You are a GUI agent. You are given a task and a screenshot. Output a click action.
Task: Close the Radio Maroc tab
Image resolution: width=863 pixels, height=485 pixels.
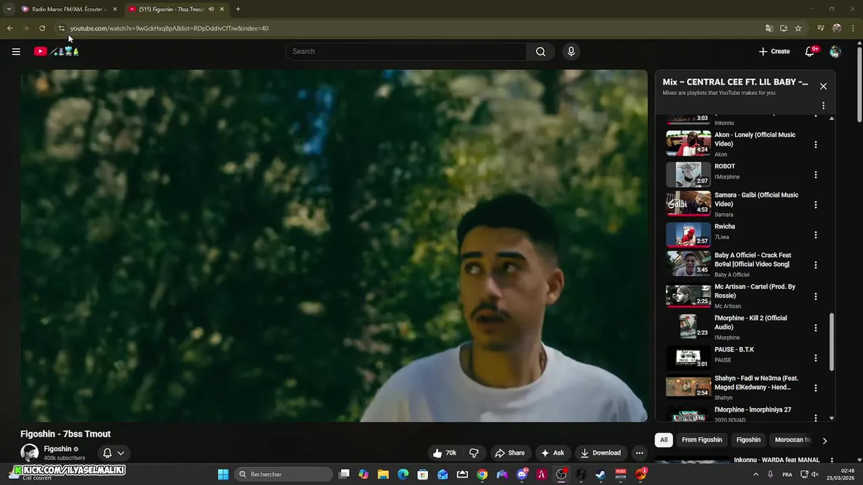pos(115,9)
